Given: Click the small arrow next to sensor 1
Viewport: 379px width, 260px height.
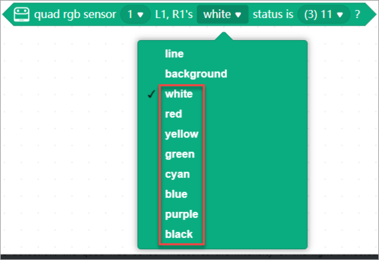Looking at the screenshot, I should [140, 15].
